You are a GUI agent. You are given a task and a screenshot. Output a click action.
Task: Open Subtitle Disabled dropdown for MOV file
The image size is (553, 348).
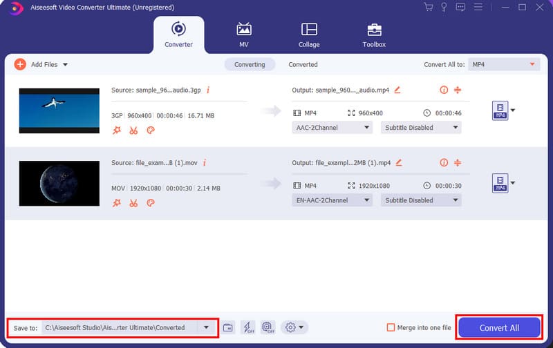(421, 200)
